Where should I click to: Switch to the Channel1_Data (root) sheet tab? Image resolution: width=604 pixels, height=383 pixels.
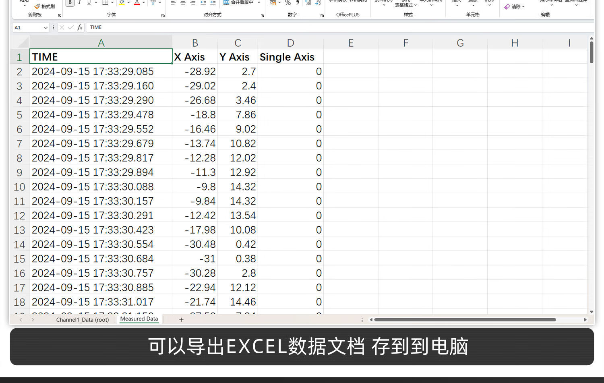click(x=83, y=320)
